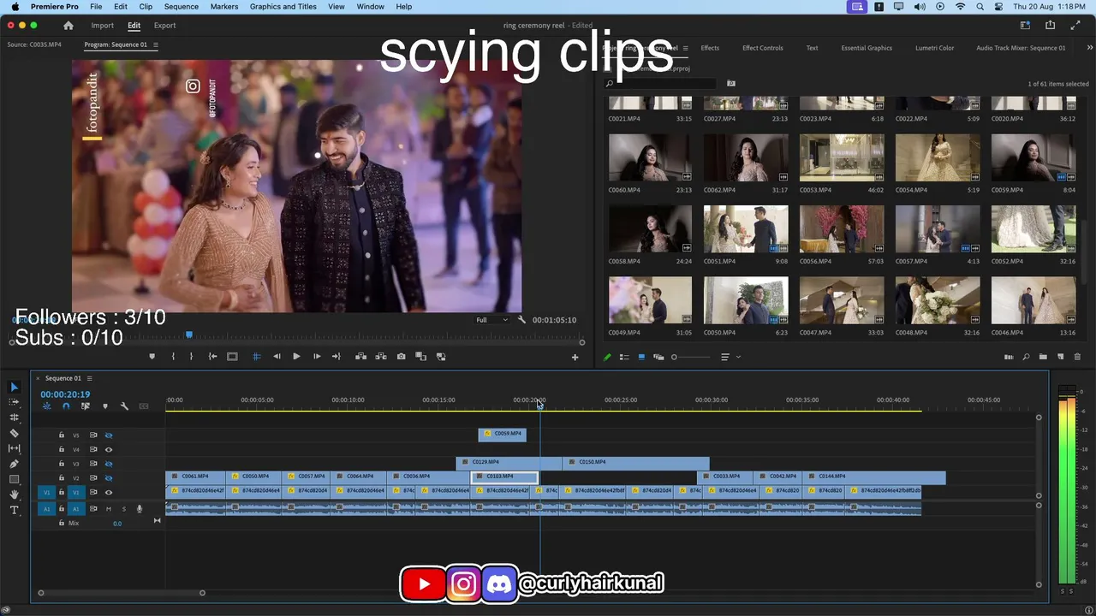
Task: Switch to the Import workspace
Action: coord(103,26)
